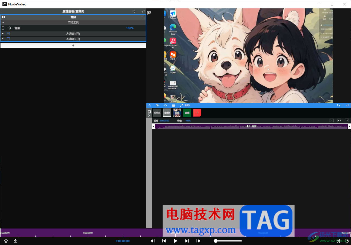Click the 音量 100% value
Screen dimensions: 351x245
(130, 28)
